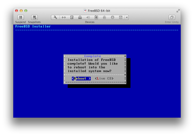
Task: Click the "FreeBSD Installer" heading text
Action: coord(33,26)
